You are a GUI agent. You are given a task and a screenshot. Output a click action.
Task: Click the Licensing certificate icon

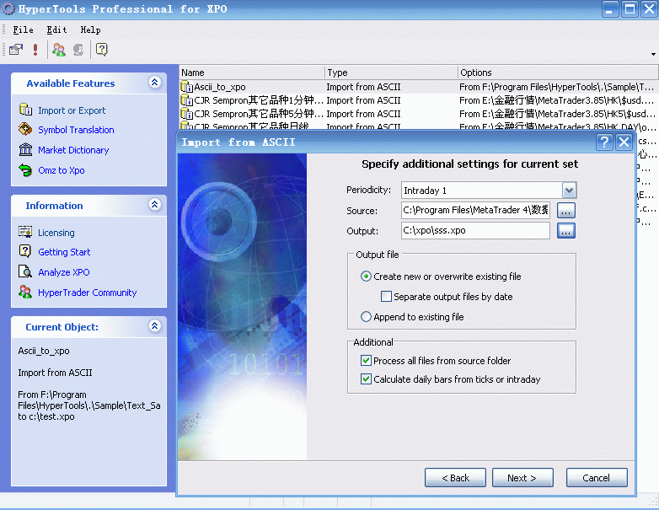pyautogui.click(x=25, y=232)
